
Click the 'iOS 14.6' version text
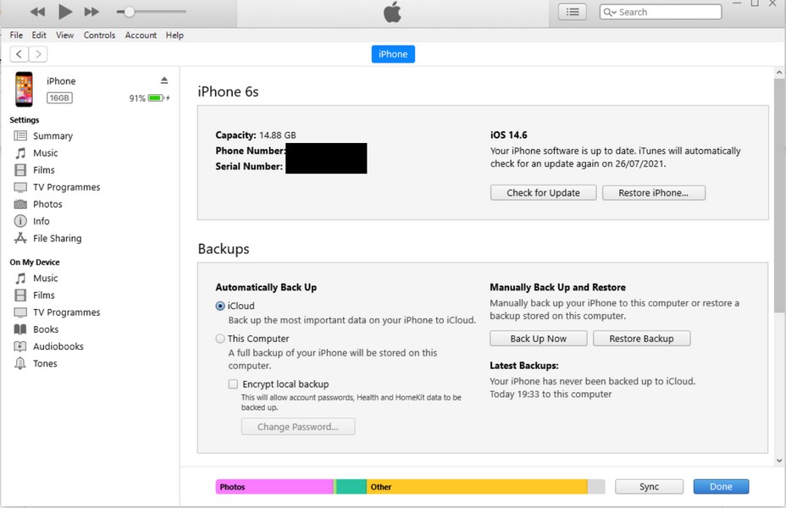coord(509,135)
